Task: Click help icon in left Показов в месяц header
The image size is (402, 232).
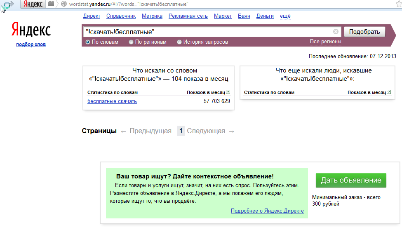Action: pyautogui.click(x=228, y=92)
